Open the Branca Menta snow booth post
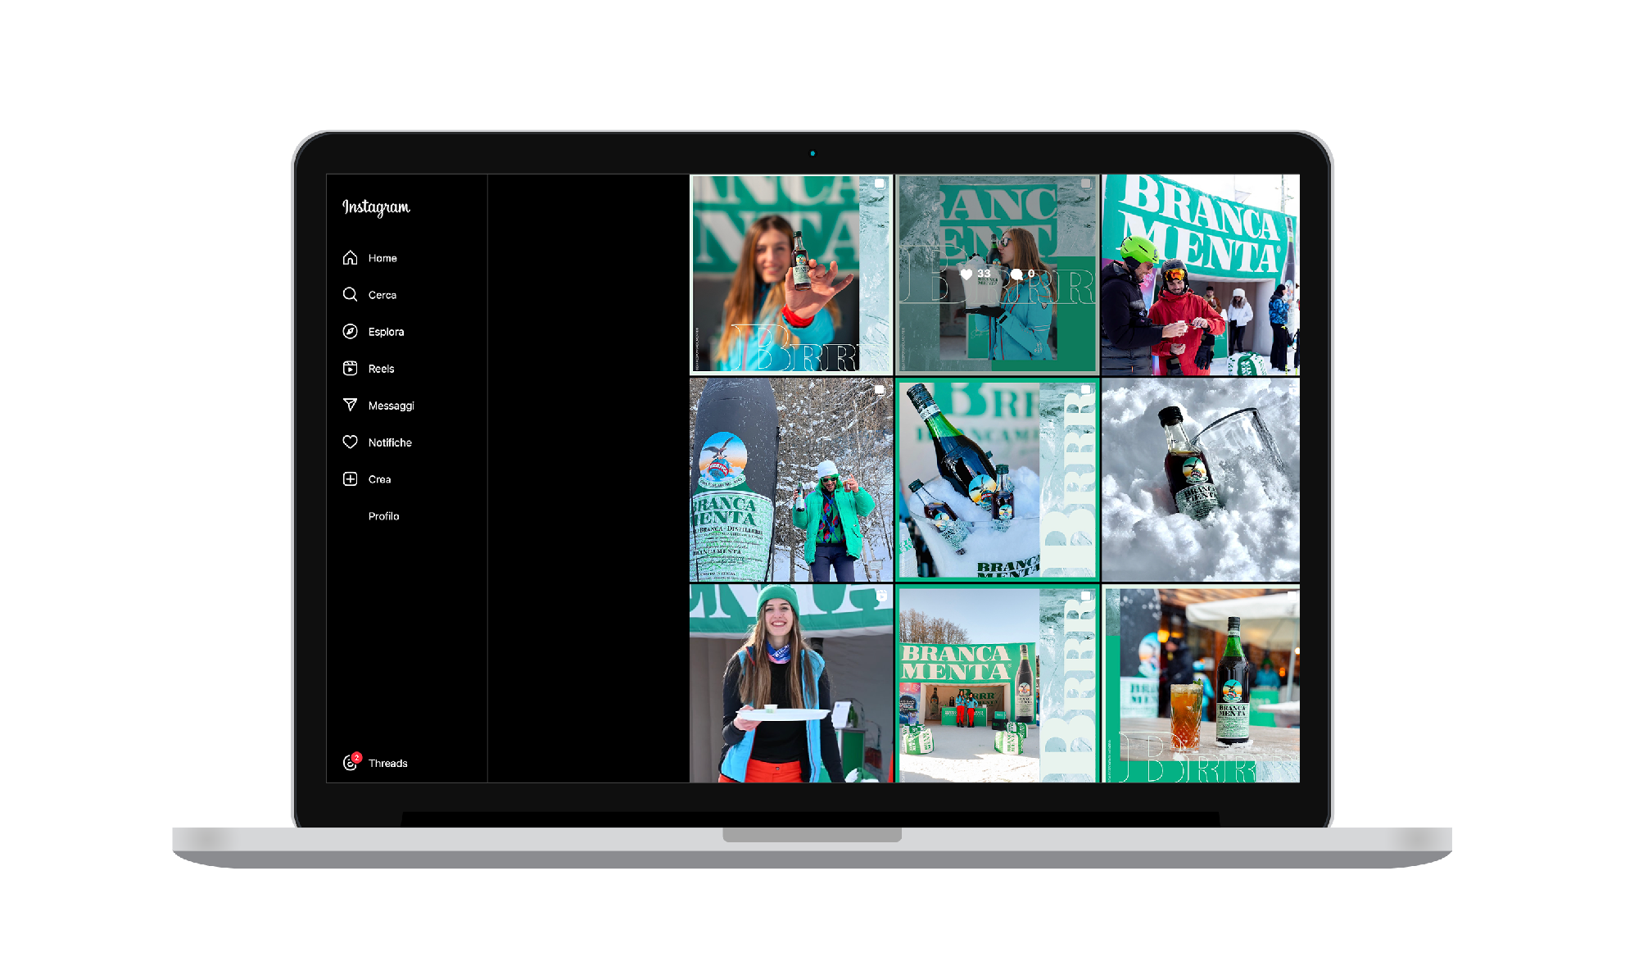Image resolution: width=1625 pixels, height=975 pixels. tap(997, 684)
